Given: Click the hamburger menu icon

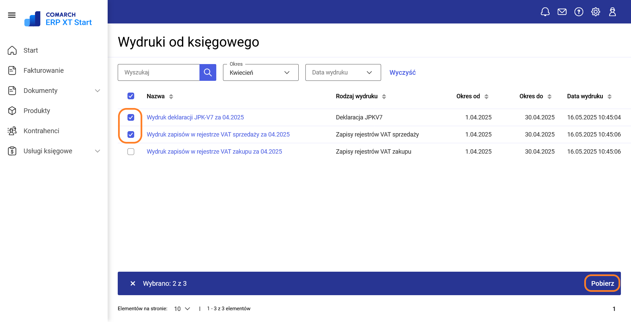Looking at the screenshot, I should click(x=12, y=15).
